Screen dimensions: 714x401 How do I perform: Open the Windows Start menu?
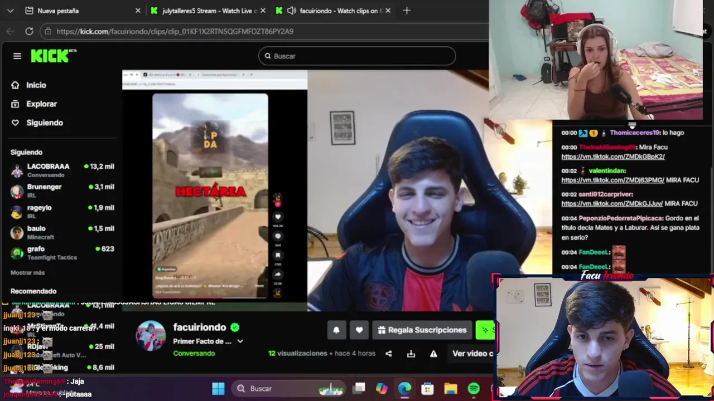point(218,389)
